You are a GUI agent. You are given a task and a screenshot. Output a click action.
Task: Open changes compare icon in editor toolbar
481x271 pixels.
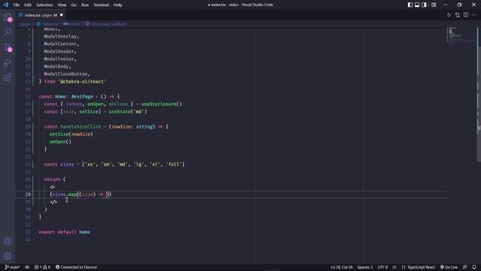point(458,15)
